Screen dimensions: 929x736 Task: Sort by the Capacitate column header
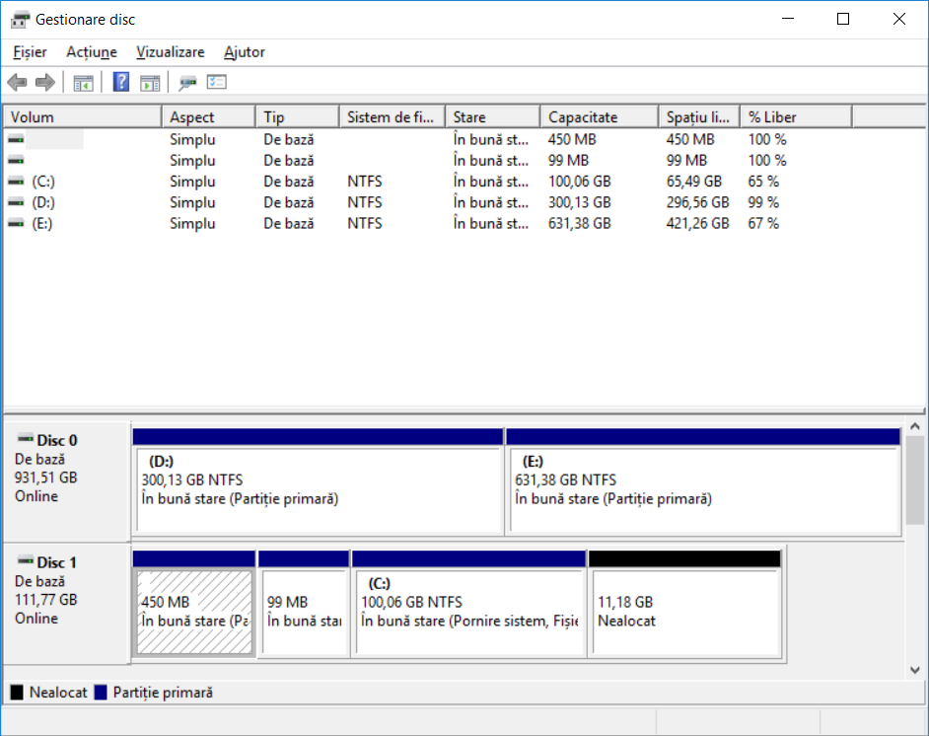(x=600, y=117)
